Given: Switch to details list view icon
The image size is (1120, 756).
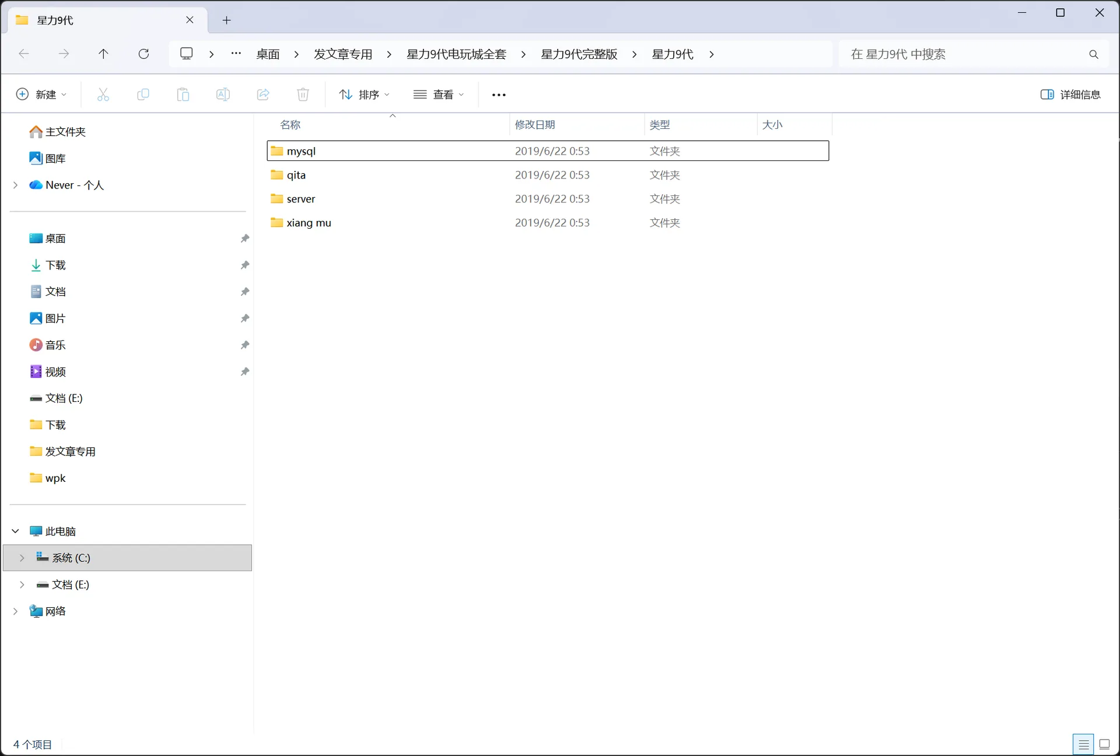Looking at the screenshot, I should pos(1083,744).
